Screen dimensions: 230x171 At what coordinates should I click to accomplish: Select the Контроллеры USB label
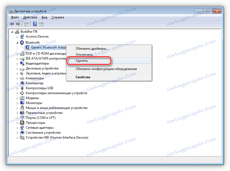(x=39, y=88)
